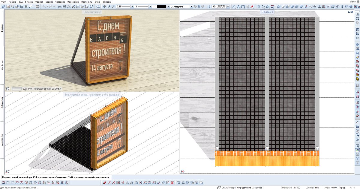Select the dimension line tool

click(243, 6)
